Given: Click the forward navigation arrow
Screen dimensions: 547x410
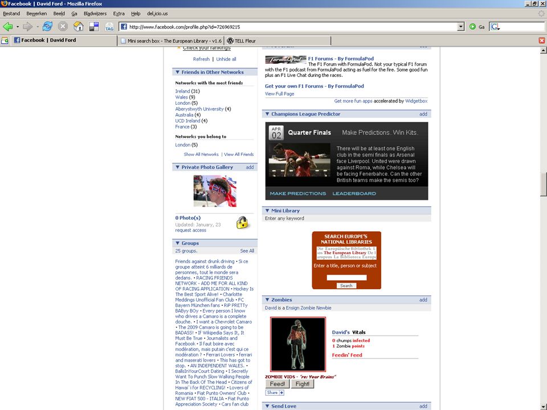Looking at the screenshot, I should [x=27, y=27].
